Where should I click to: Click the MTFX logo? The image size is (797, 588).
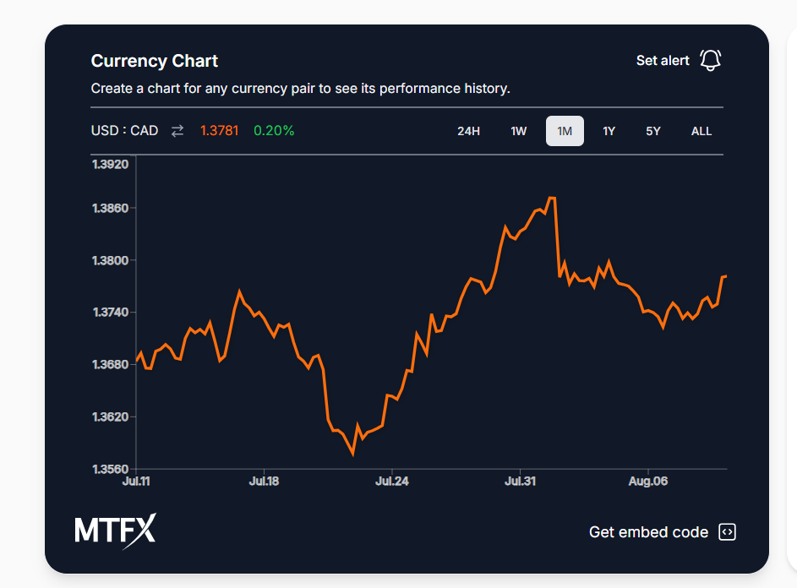click(x=115, y=530)
